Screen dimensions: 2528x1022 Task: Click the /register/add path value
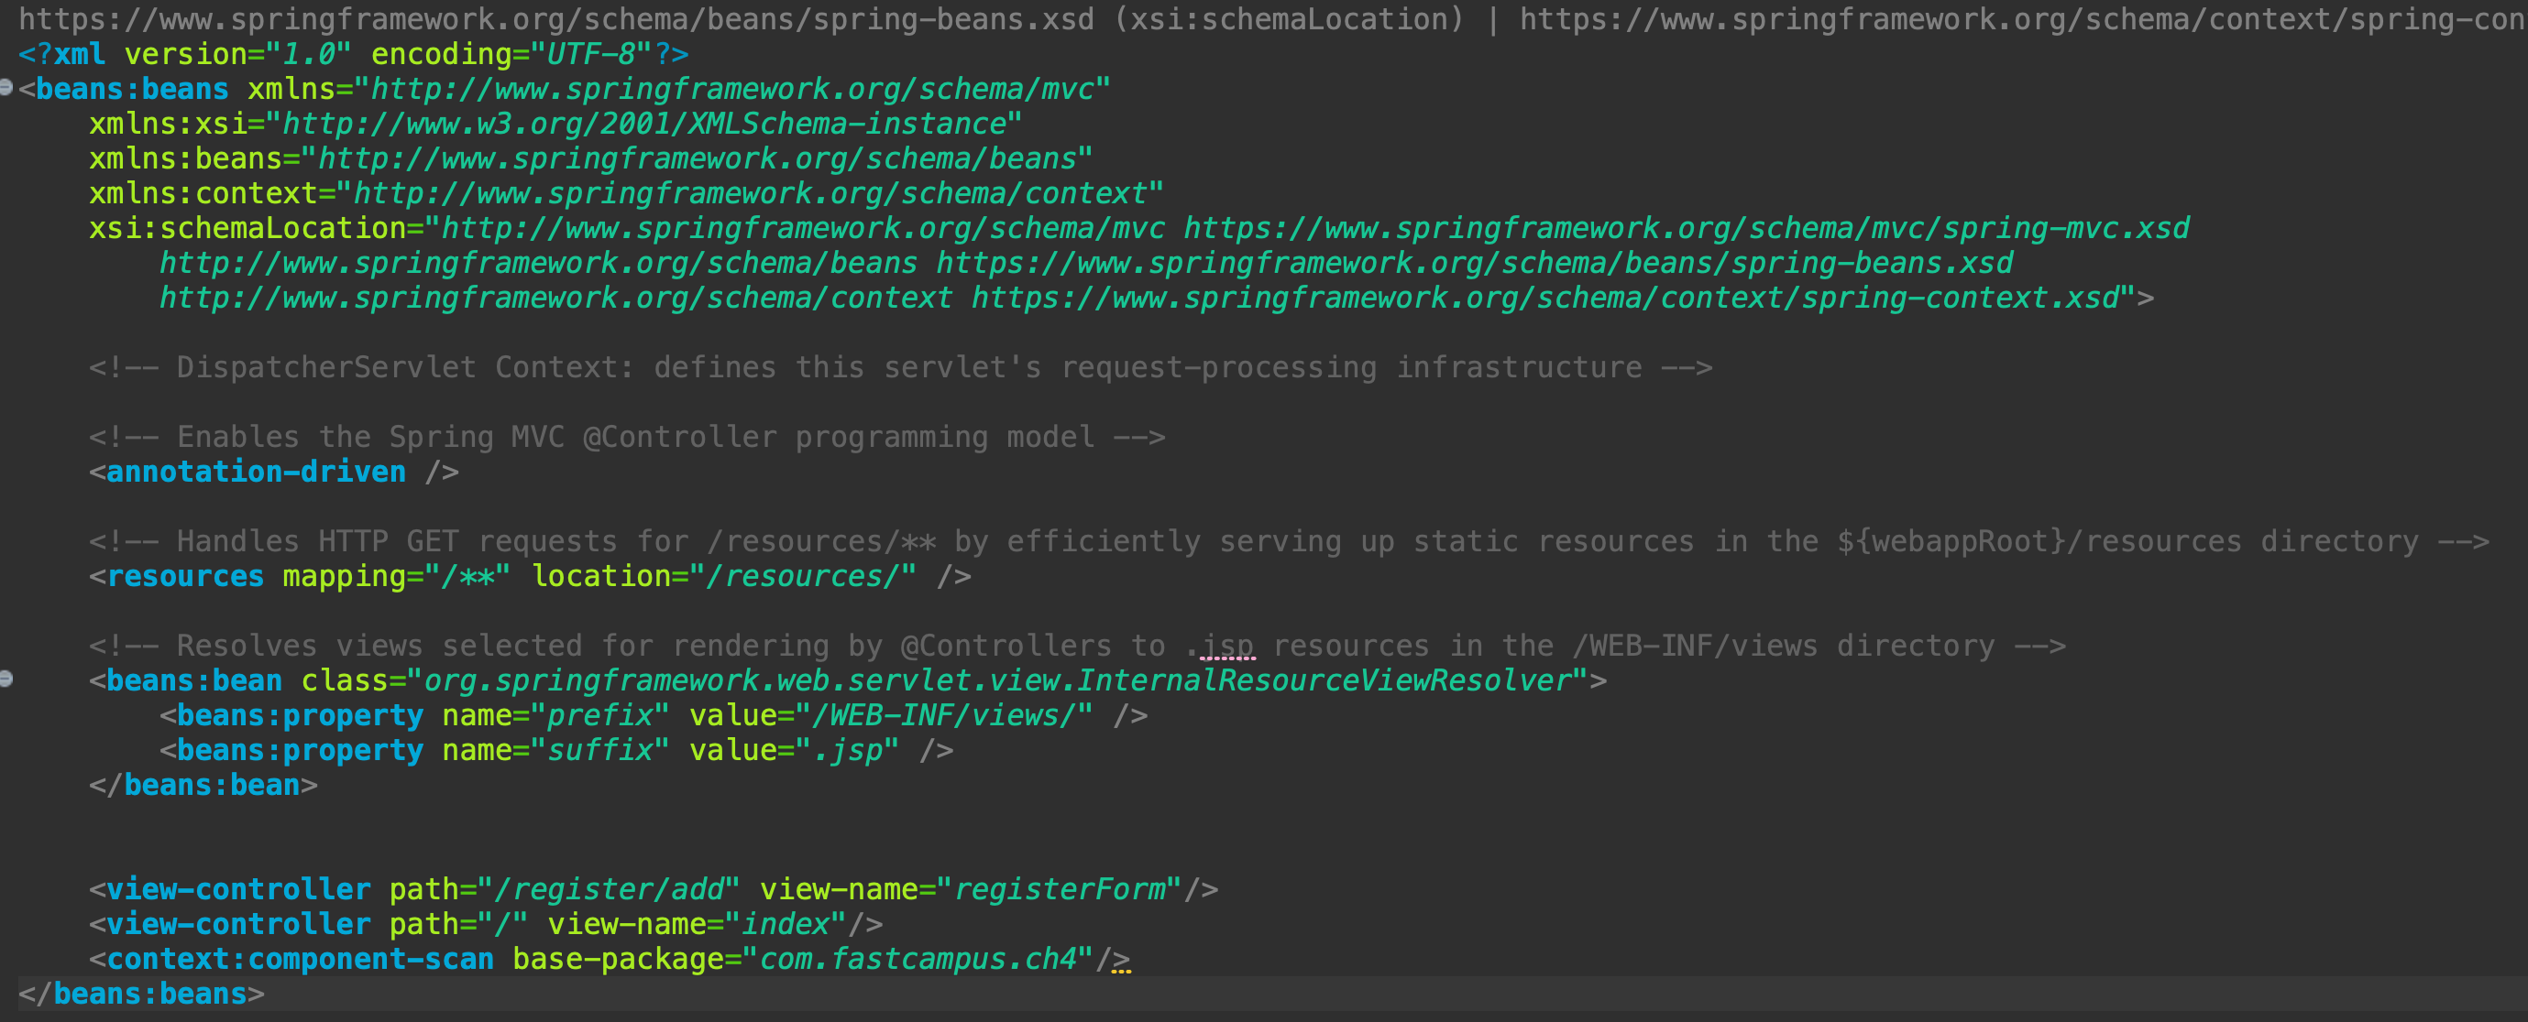pos(609,889)
